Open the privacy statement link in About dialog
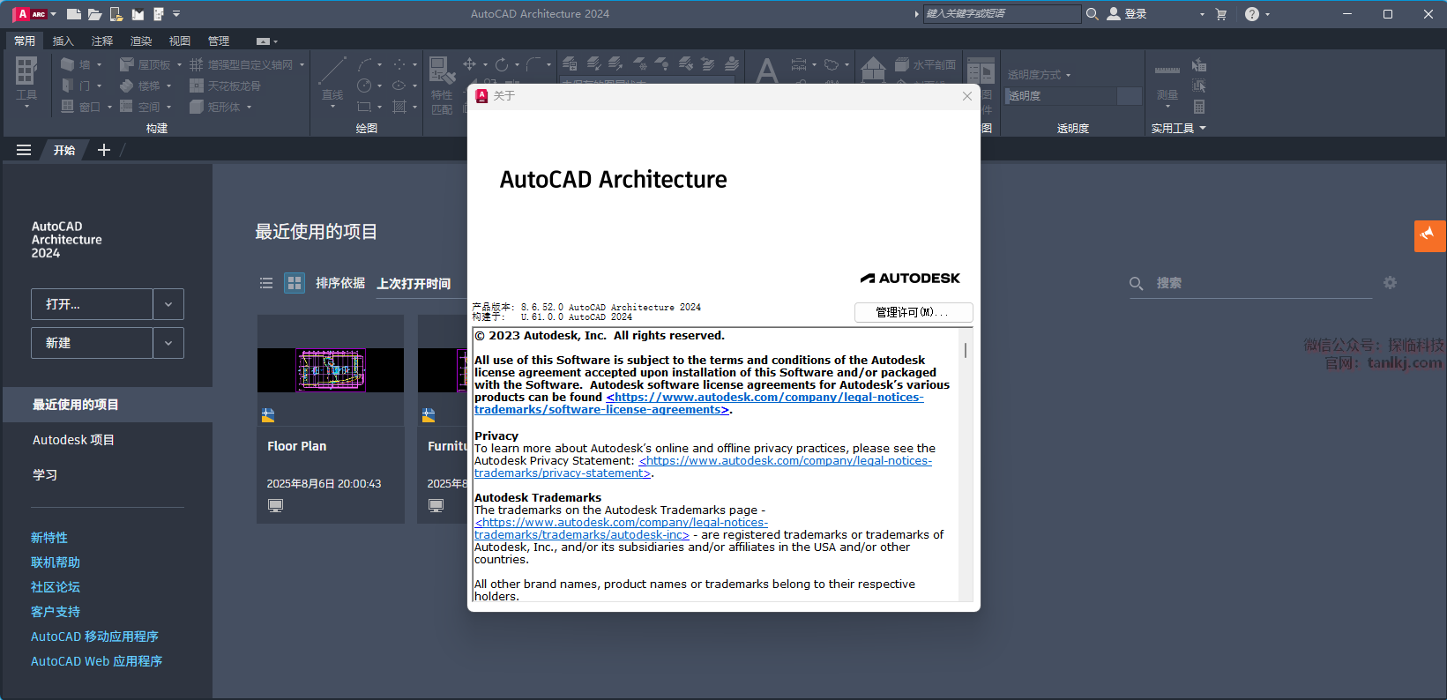Image resolution: width=1447 pixels, height=700 pixels. click(x=785, y=461)
